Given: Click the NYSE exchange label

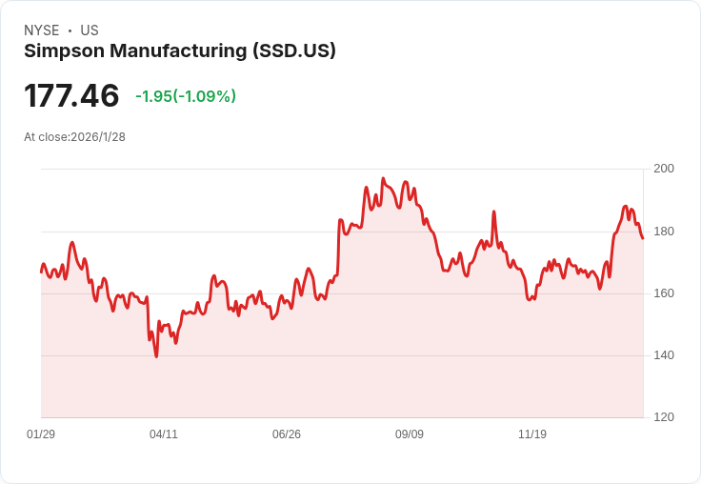Looking at the screenshot, I should pyautogui.click(x=41, y=30).
